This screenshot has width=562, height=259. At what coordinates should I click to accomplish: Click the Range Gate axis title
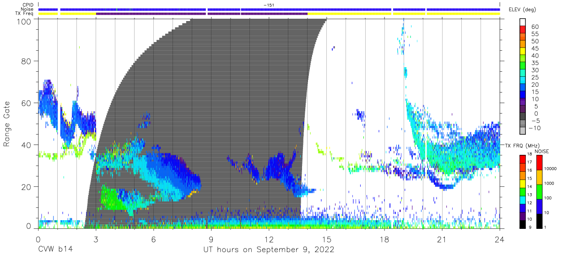click(x=7, y=123)
